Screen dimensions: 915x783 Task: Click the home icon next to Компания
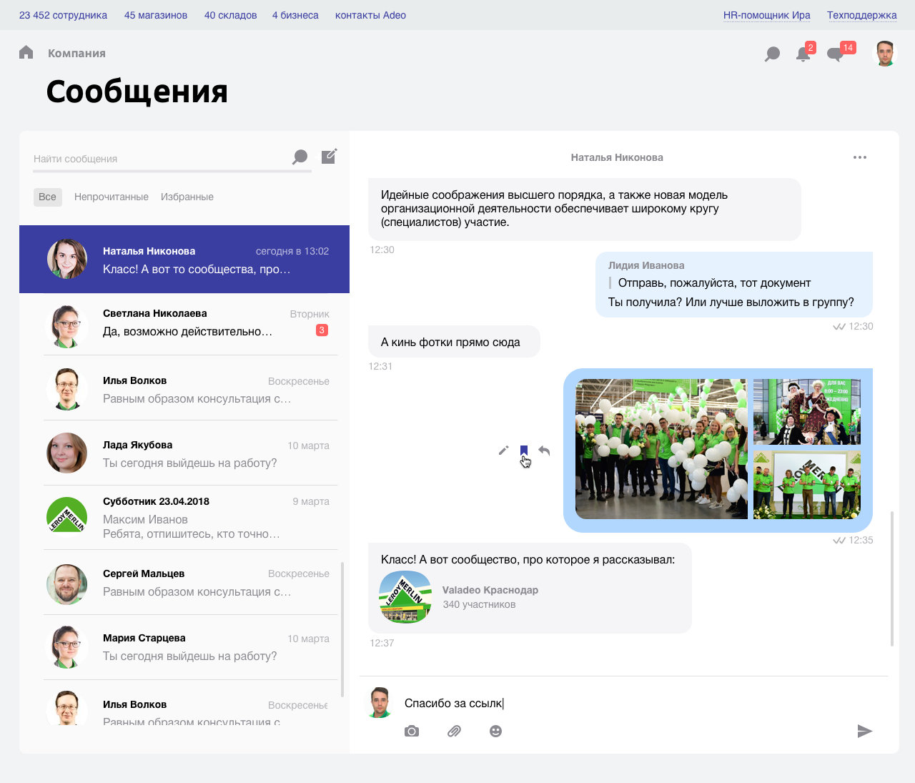coord(26,52)
